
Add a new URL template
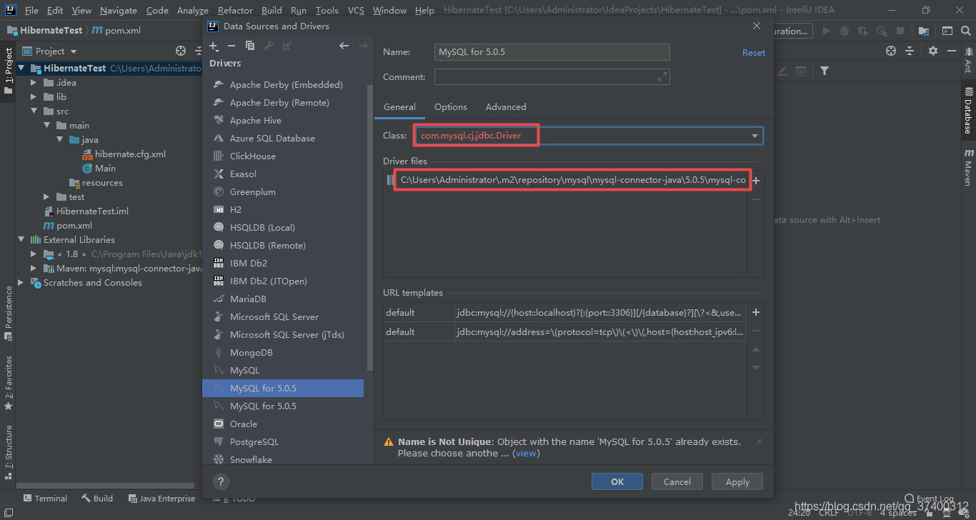click(756, 312)
